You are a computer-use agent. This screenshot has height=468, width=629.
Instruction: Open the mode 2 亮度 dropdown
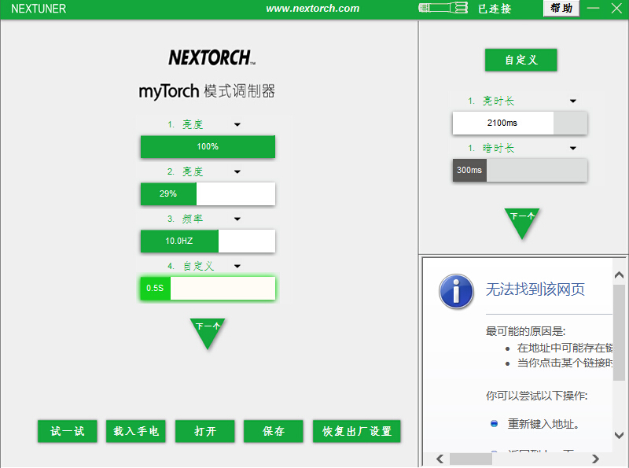(237, 171)
